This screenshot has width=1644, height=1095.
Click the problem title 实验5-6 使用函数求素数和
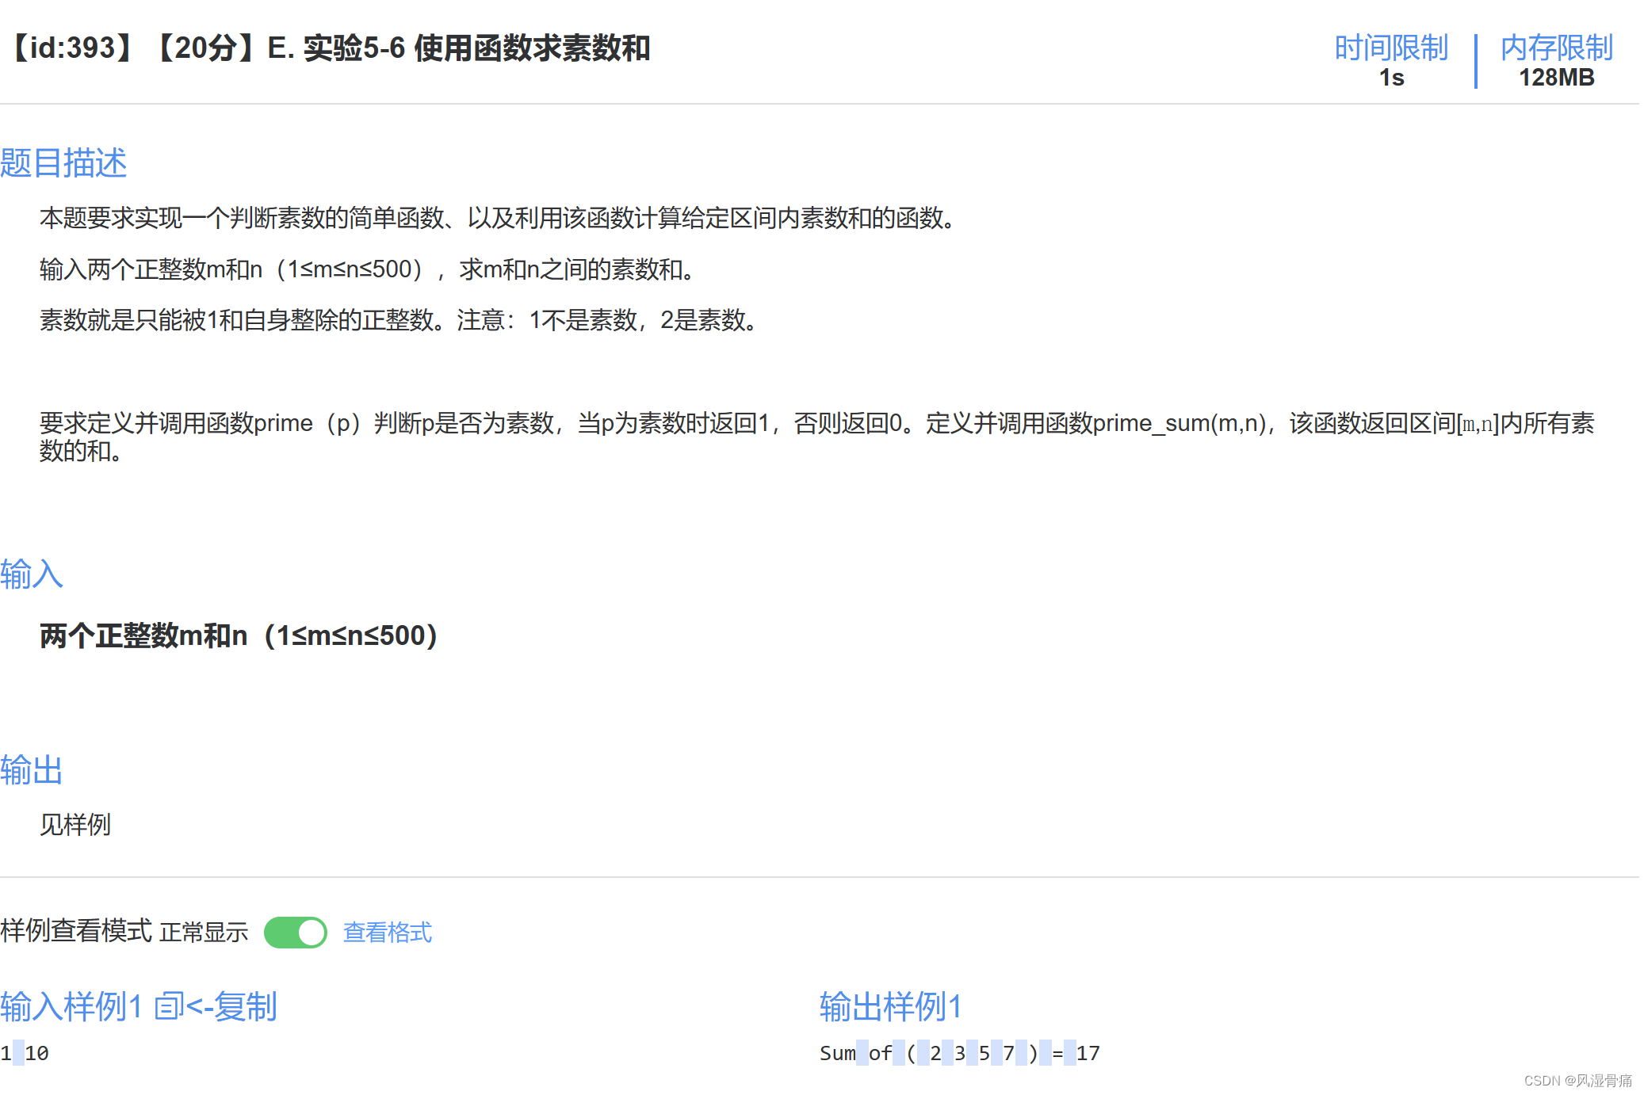[476, 48]
